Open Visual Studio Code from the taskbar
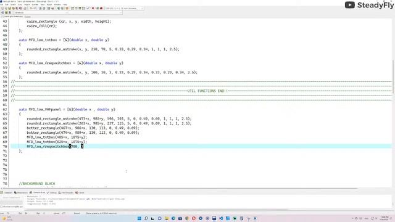The height and width of the screenshot is (222, 395). [x=221, y=218]
